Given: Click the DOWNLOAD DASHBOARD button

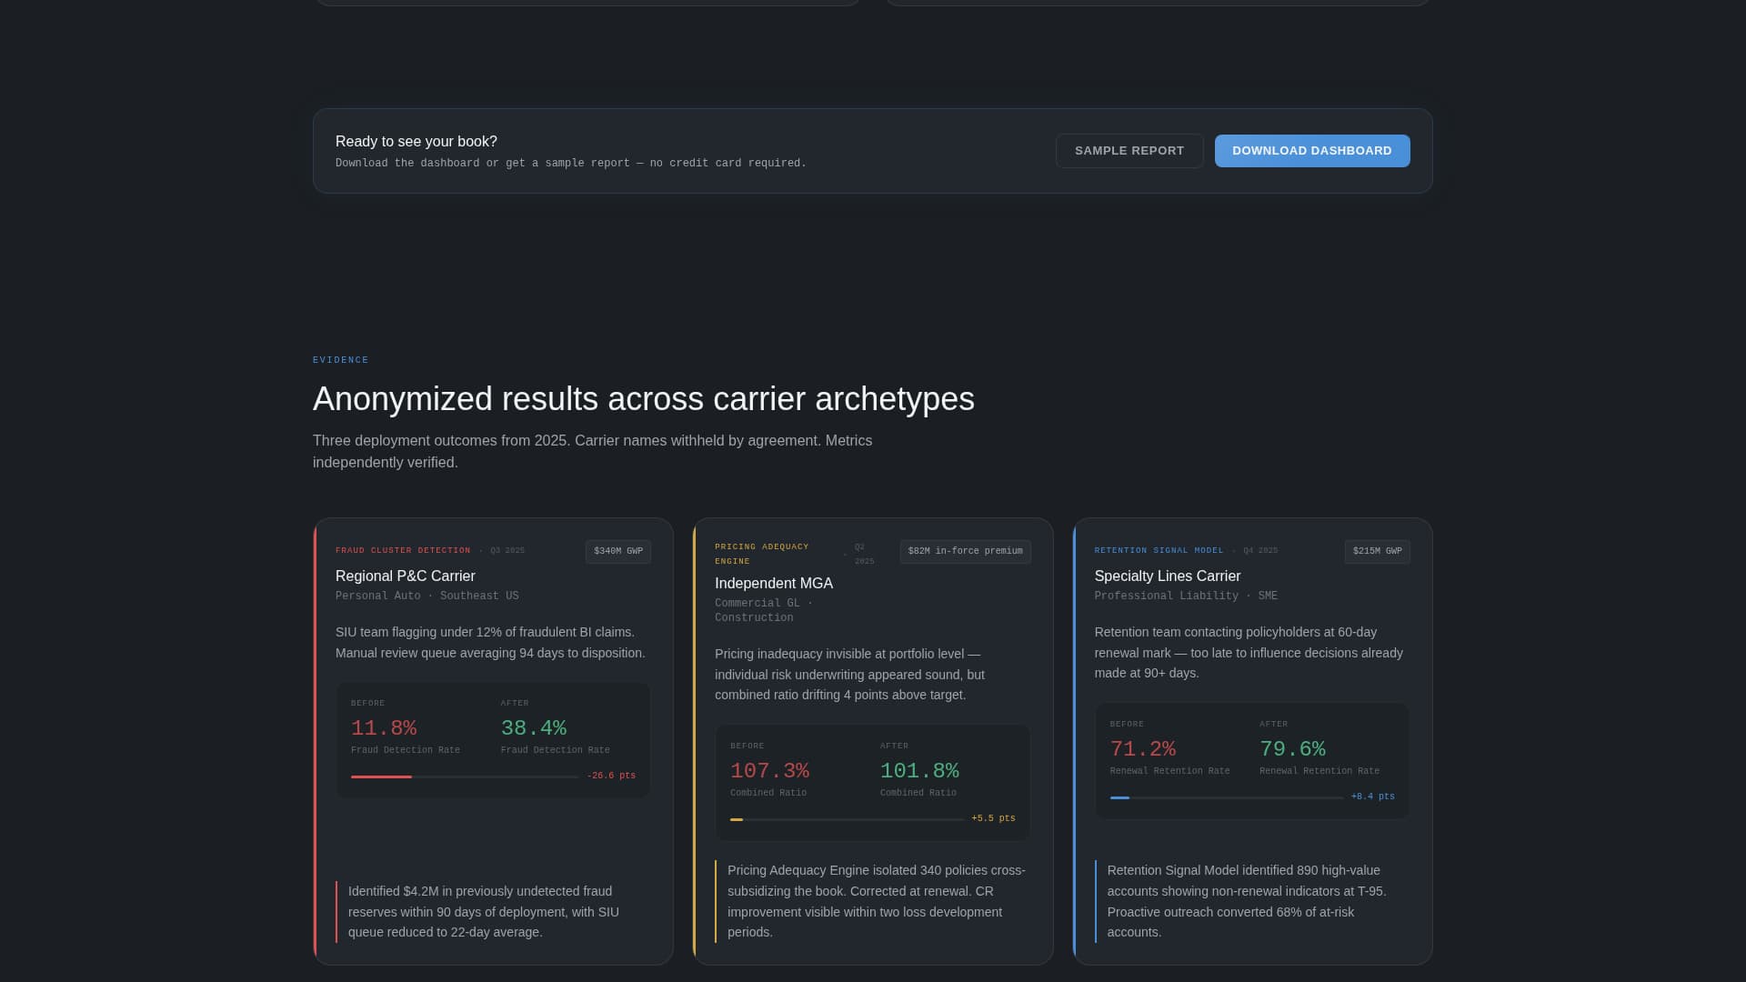Looking at the screenshot, I should [1312, 150].
